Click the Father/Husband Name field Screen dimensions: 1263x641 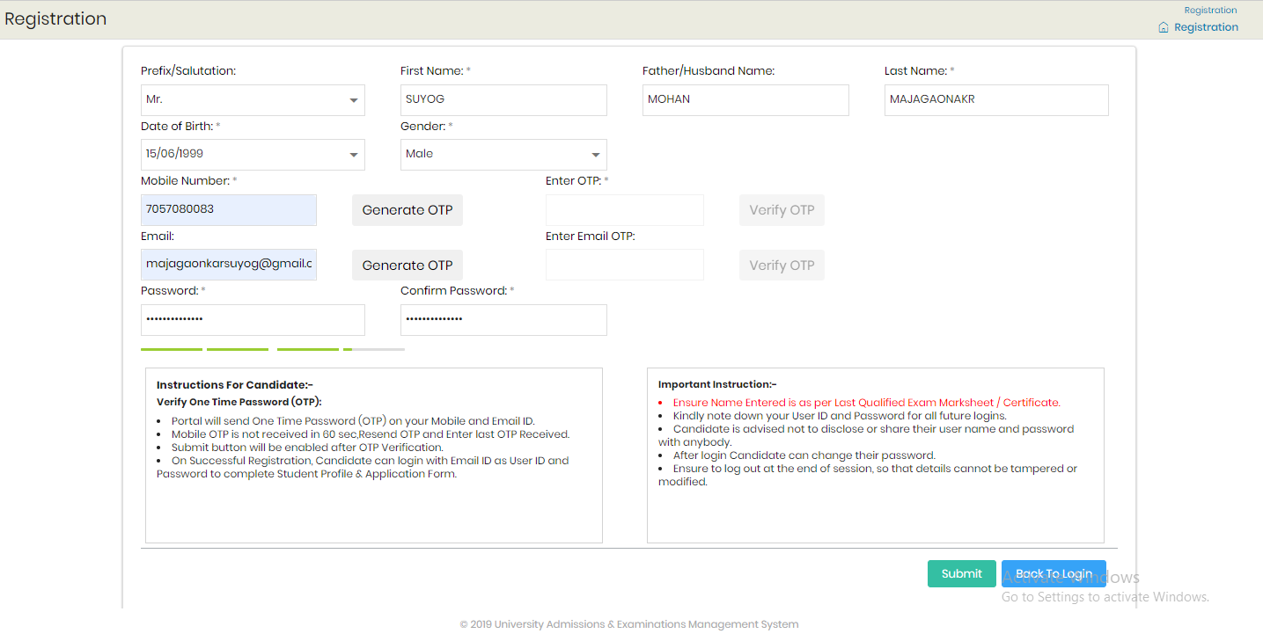745,100
